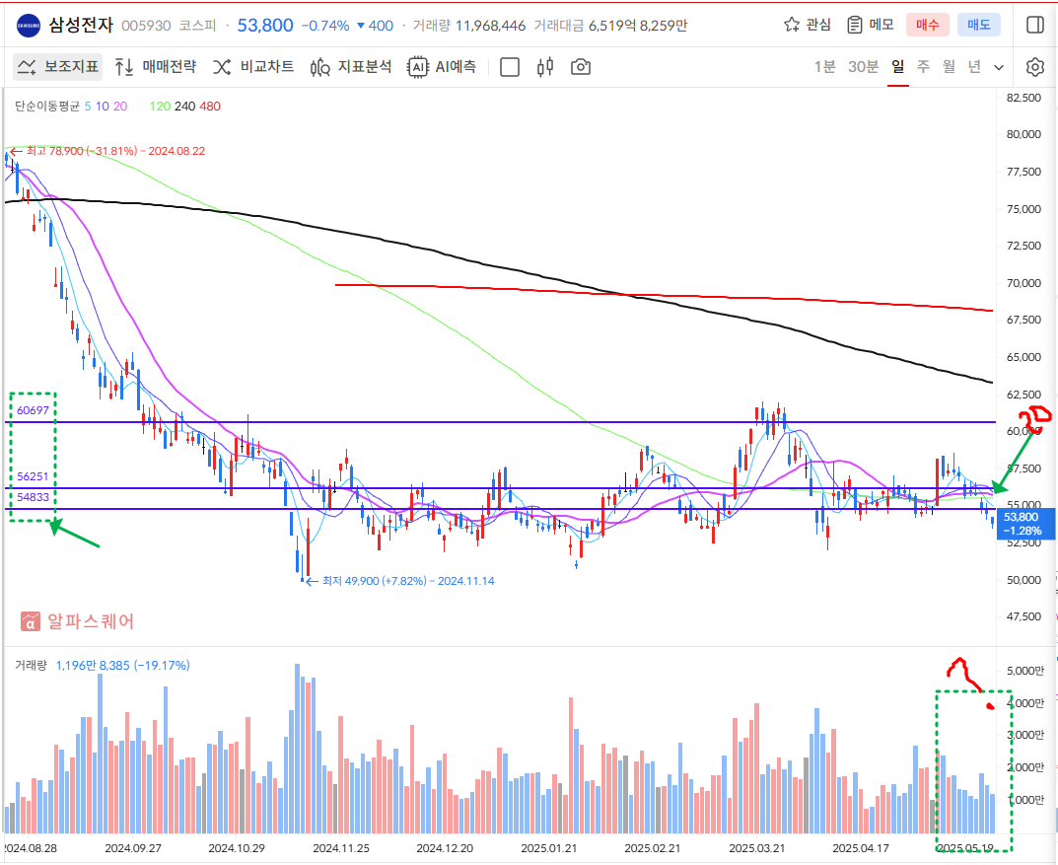Select the 월 monthly timeframe tab

(949, 67)
